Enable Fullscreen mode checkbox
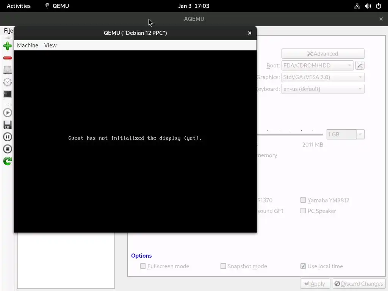The height and width of the screenshot is (291, 388). coord(143,266)
